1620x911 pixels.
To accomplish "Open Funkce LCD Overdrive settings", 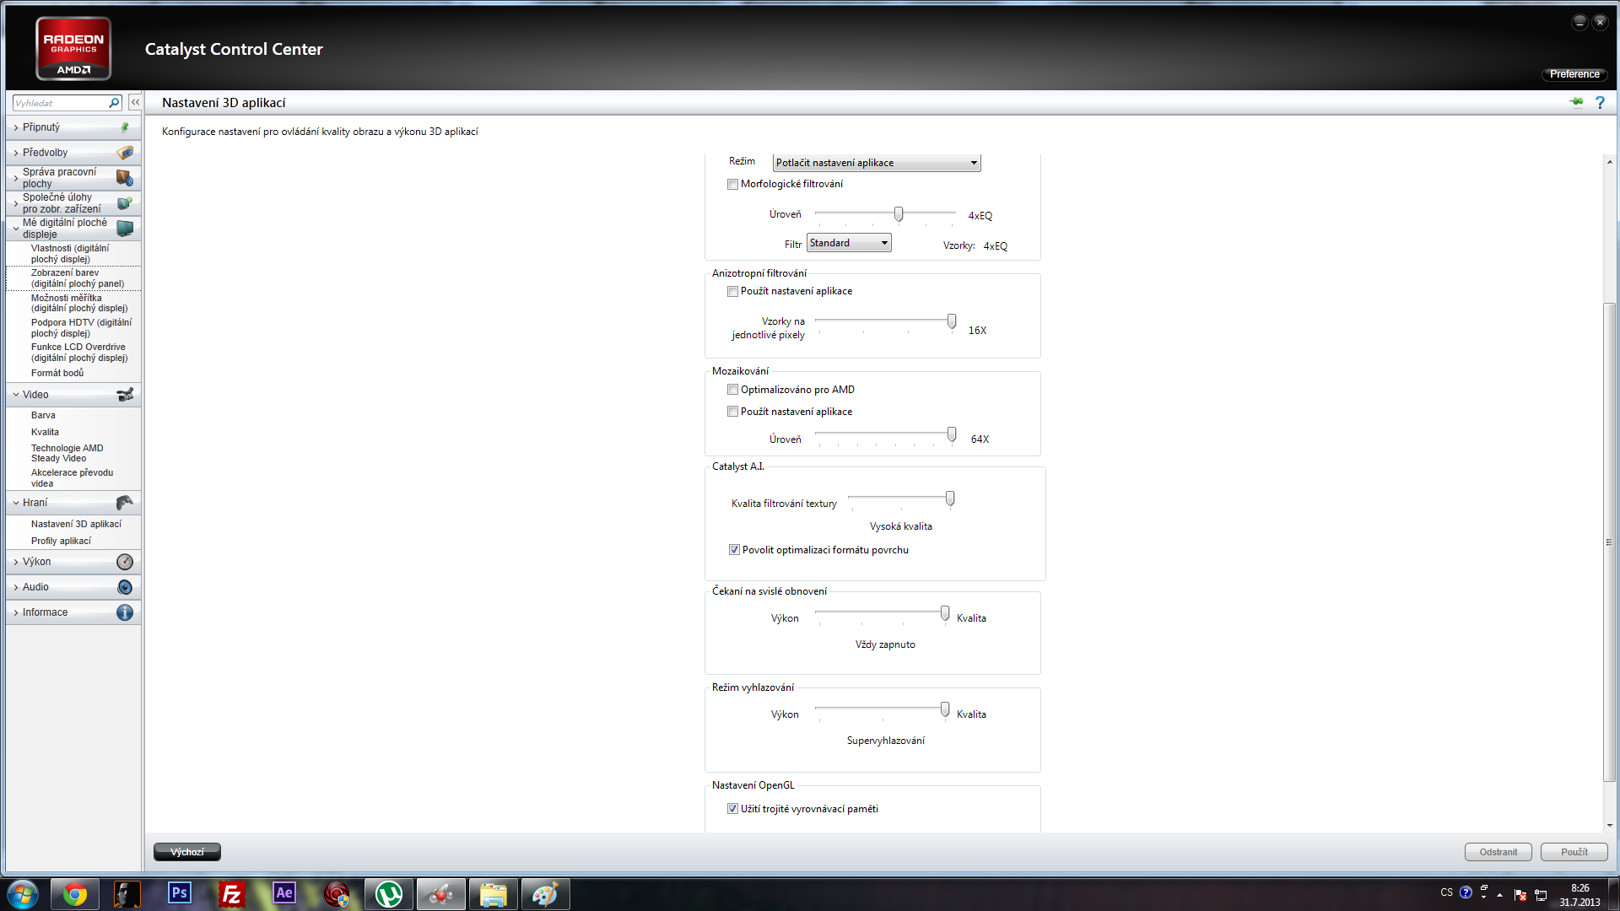I will click(x=79, y=353).
